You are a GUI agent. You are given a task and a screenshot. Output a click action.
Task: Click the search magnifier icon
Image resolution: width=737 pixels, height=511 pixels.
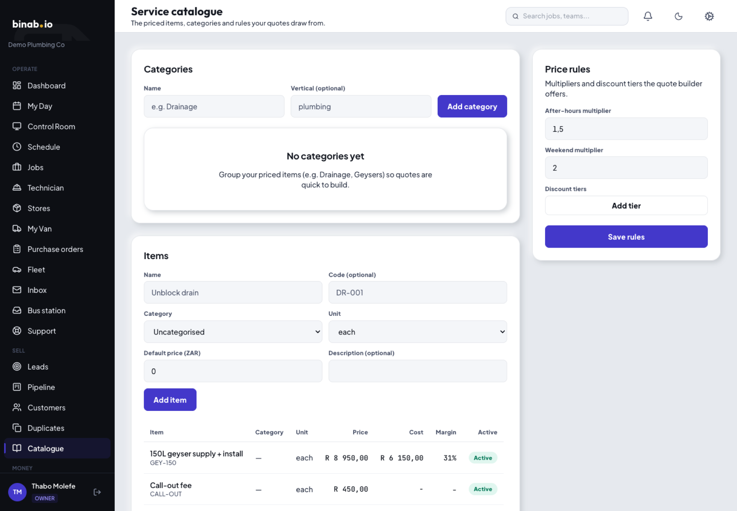[516, 16]
